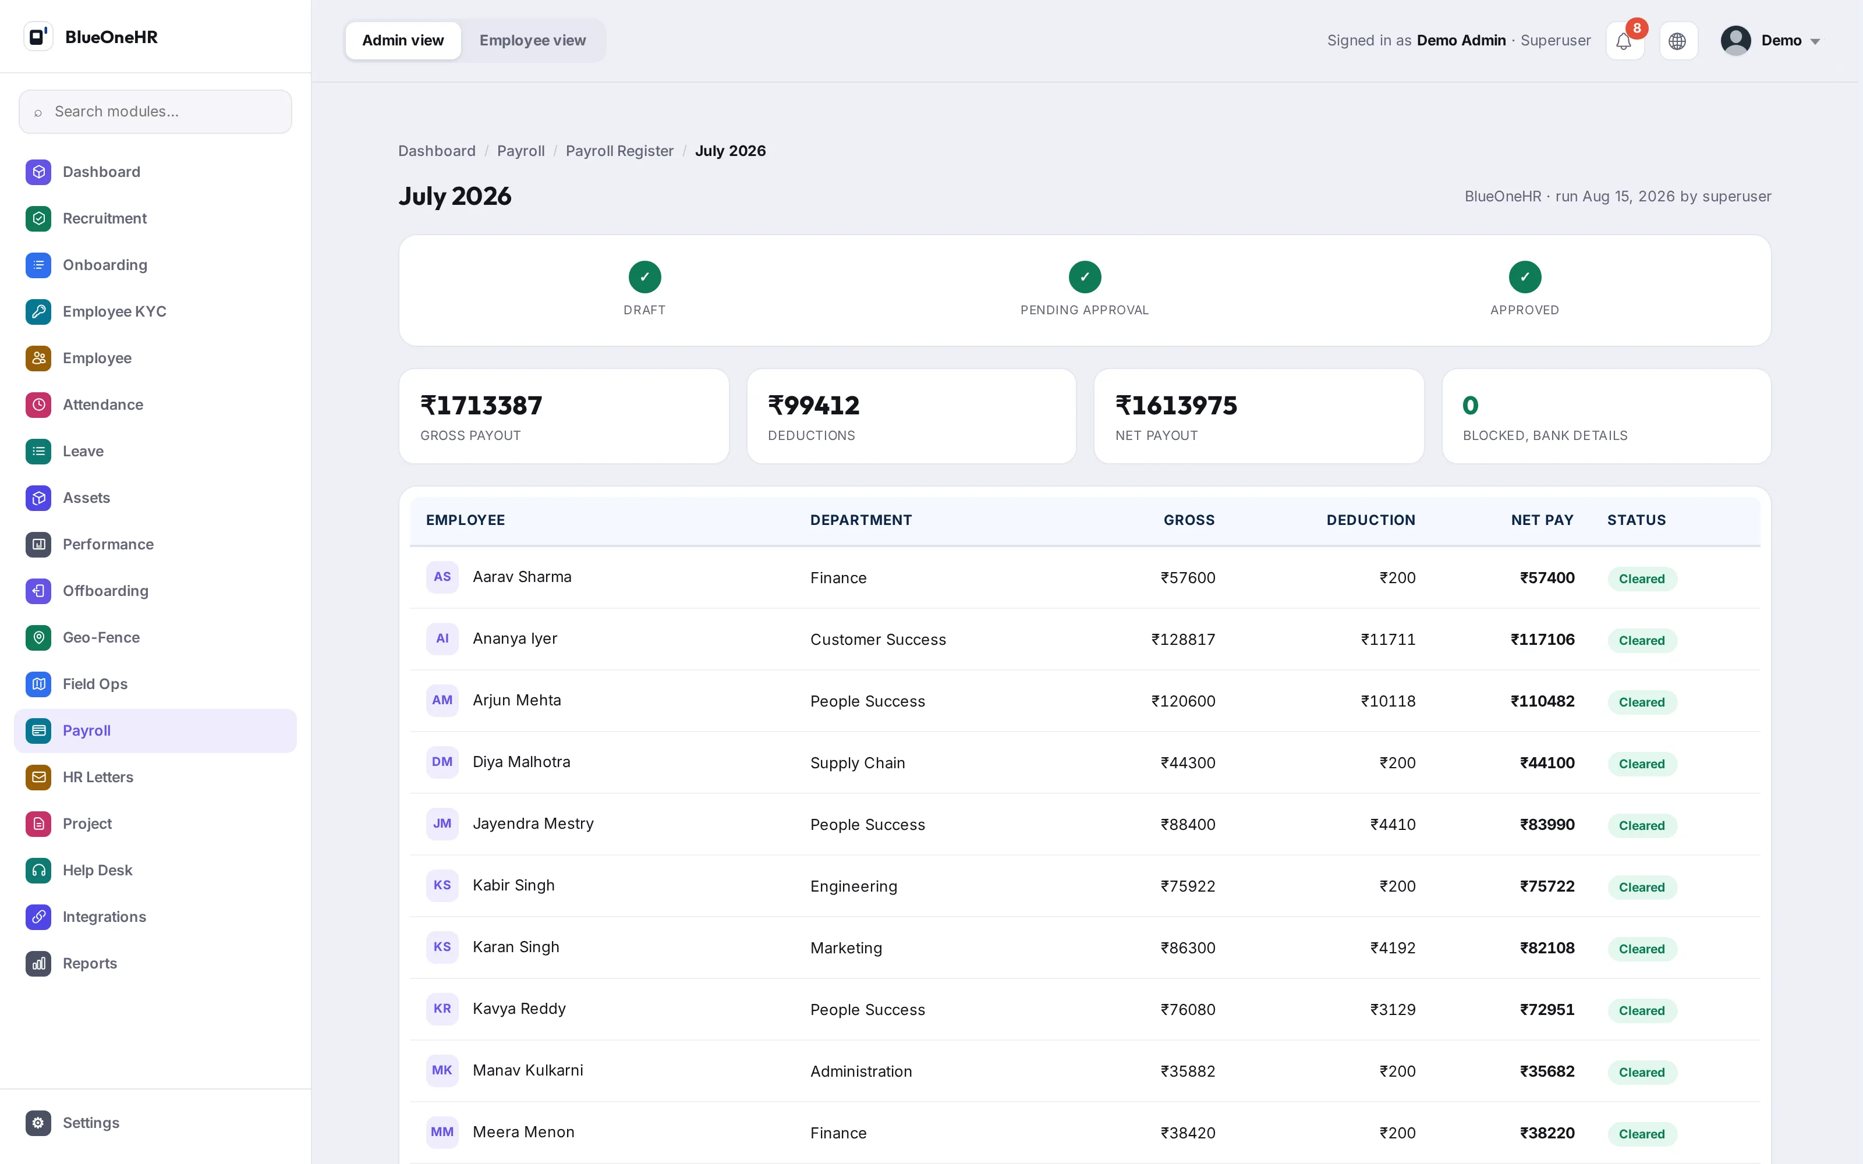Click Manav Kulkarni's Administration department cell
The image size is (1863, 1164).
point(860,1071)
